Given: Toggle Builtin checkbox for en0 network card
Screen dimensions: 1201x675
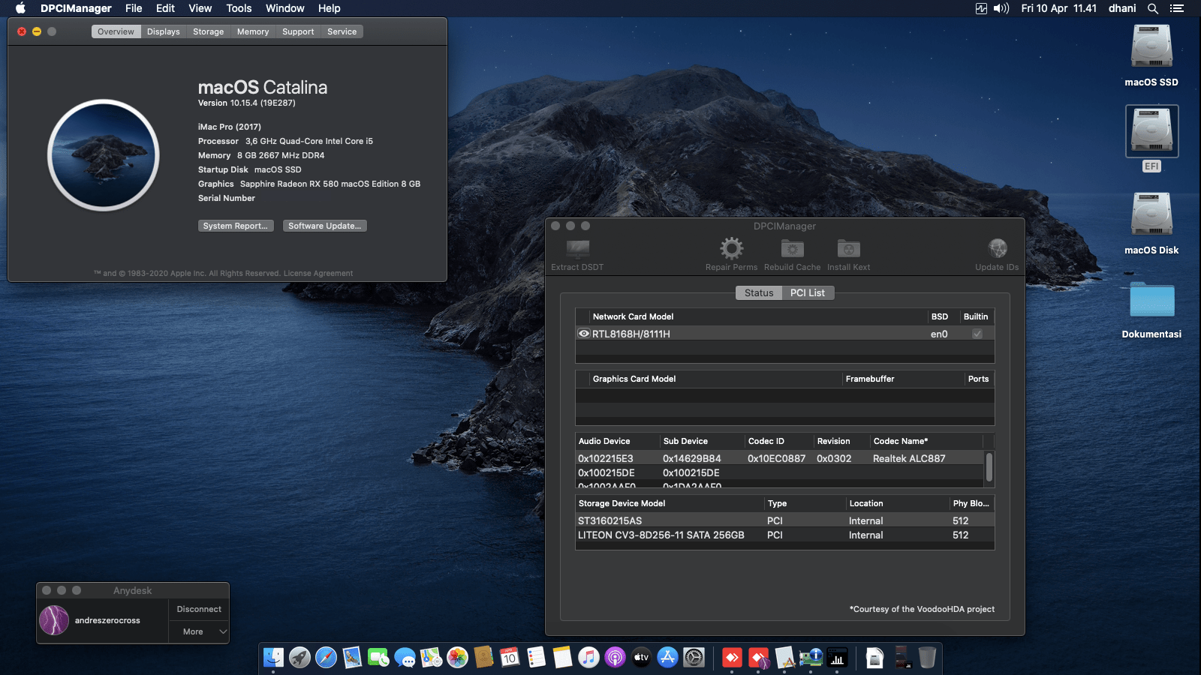Looking at the screenshot, I should (x=977, y=334).
